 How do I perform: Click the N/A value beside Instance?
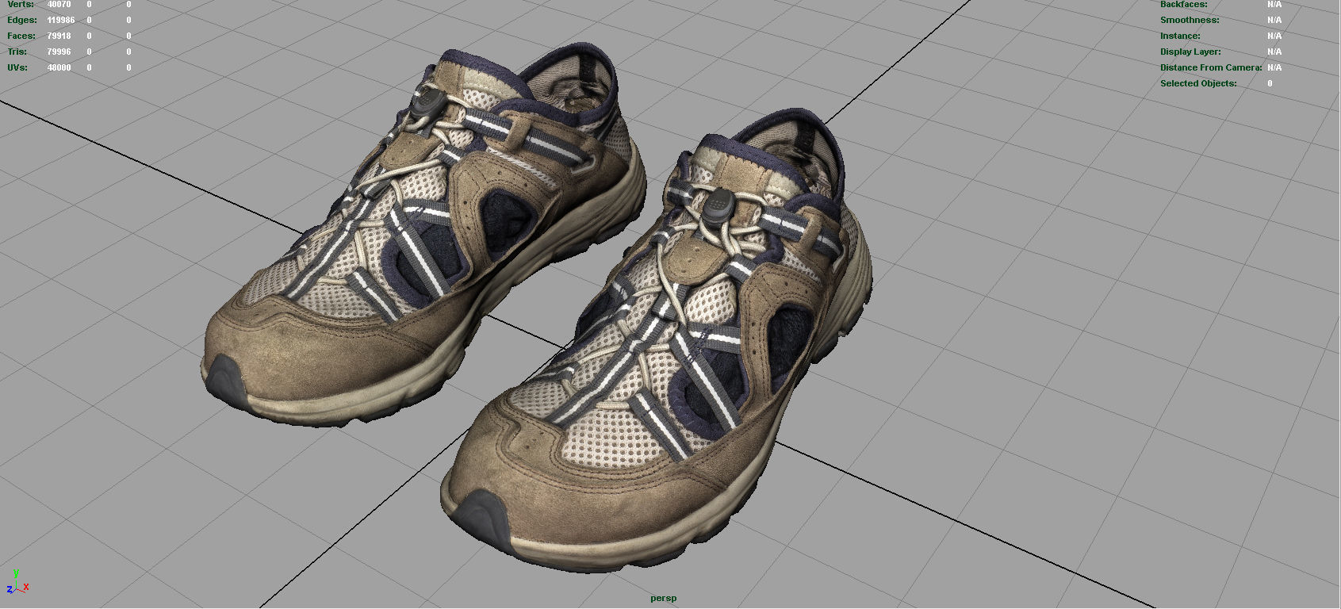tap(1274, 36)
